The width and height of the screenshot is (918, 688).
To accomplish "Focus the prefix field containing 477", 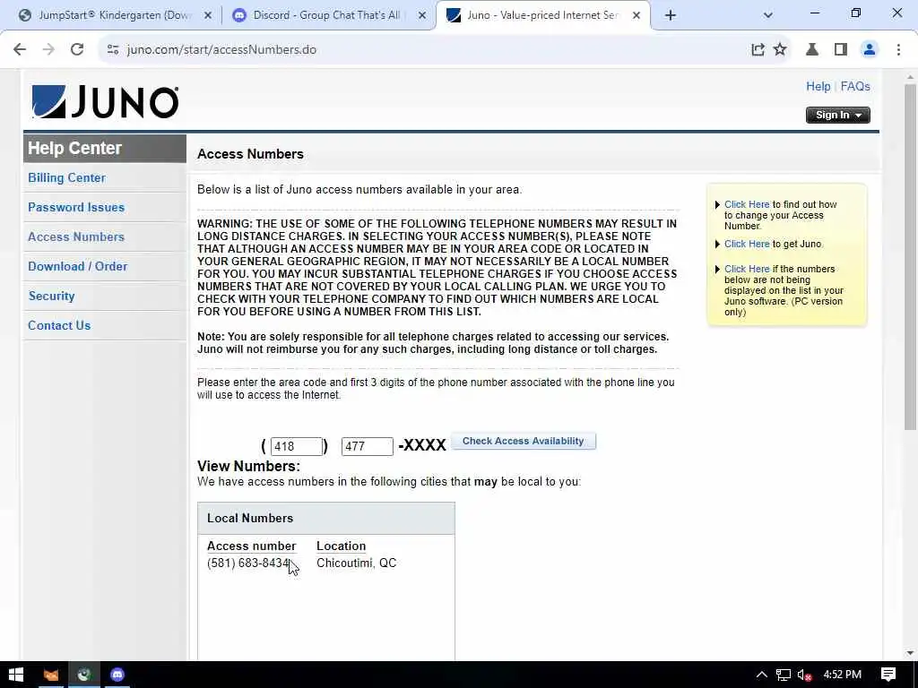I will [x=367, y=446].
